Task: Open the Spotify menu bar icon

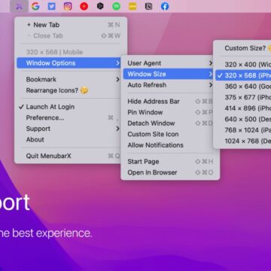Action: [x=116, y=6]
